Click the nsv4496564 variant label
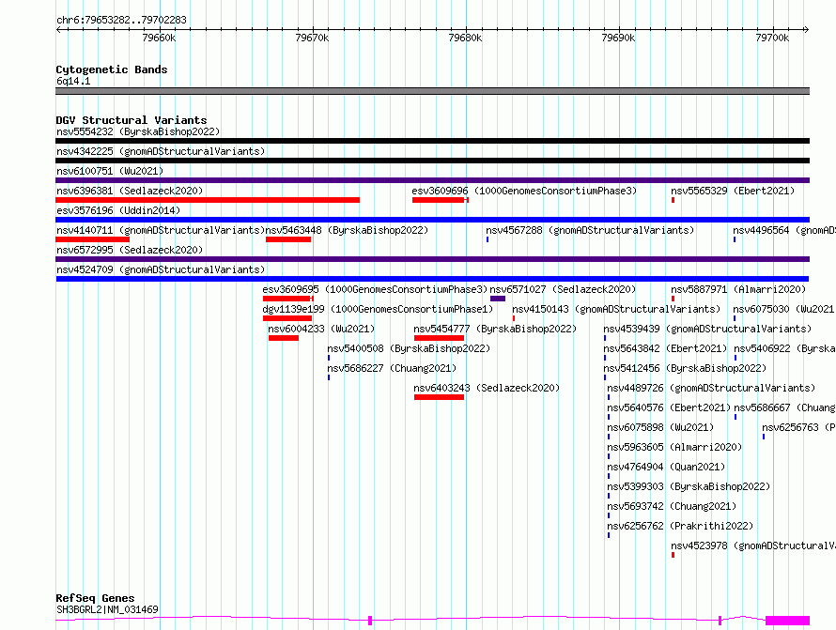The height and width of the screenshot is (630, 836). tap(783, 230)
